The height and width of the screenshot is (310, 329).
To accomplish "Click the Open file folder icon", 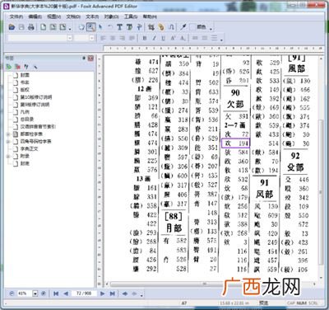I will pos(12,27).
